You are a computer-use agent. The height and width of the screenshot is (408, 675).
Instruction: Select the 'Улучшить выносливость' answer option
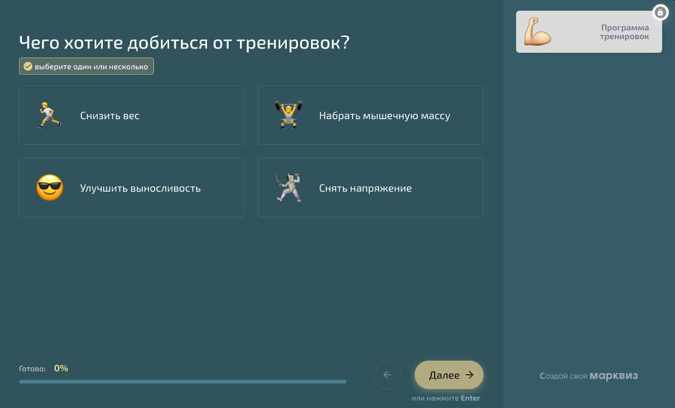[132, 188]
